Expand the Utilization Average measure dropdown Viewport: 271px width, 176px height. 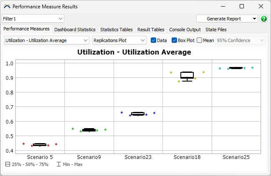(46, 40)
